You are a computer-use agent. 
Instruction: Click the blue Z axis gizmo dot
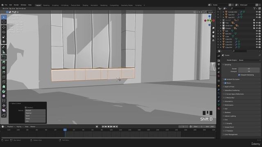click(209, 16)
